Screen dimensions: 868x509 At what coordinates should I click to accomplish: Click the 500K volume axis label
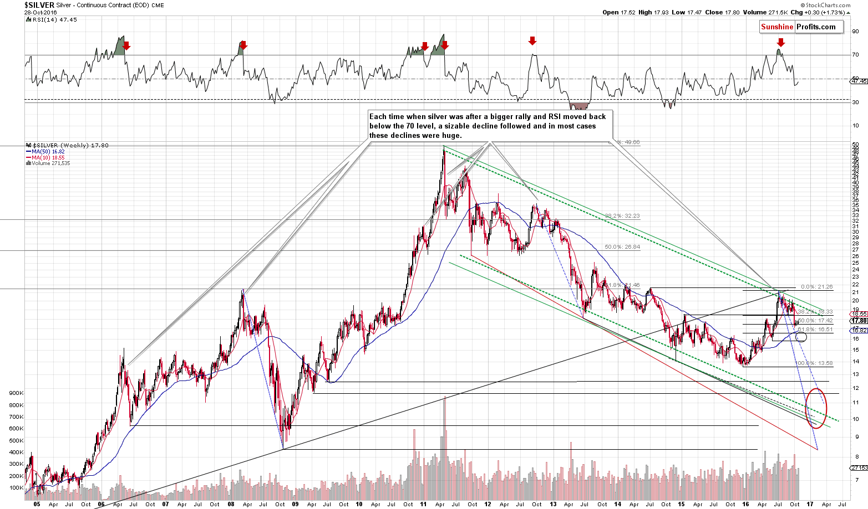[16, 441]
